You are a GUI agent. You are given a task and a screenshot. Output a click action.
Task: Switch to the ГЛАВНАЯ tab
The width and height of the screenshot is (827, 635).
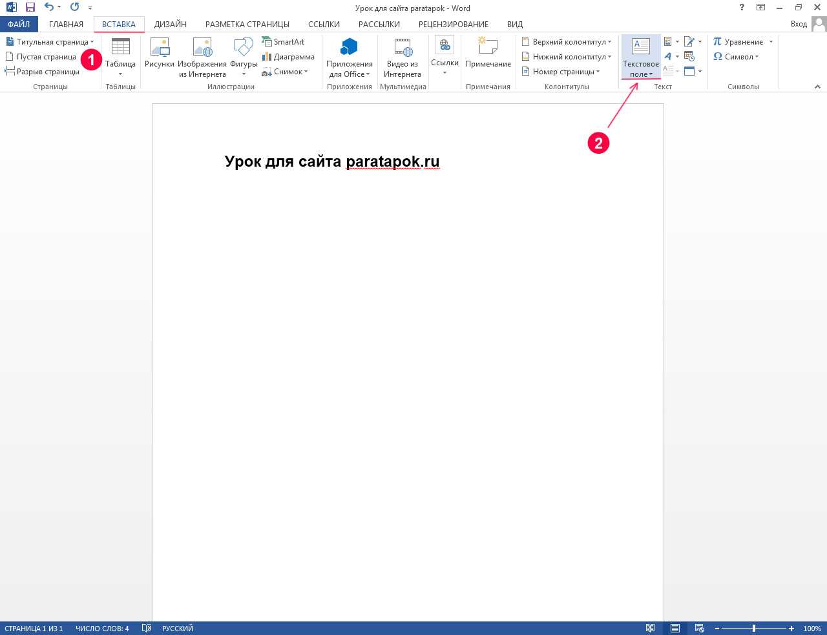tap(66, 24)
